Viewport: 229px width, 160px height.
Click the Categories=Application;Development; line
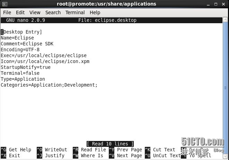(x=49, y=85)
